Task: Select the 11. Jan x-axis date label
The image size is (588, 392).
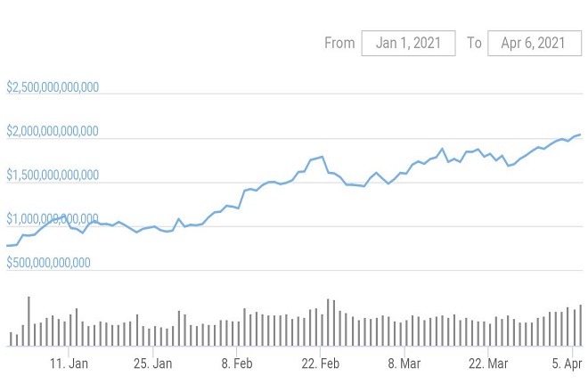Action: [69, 363]
